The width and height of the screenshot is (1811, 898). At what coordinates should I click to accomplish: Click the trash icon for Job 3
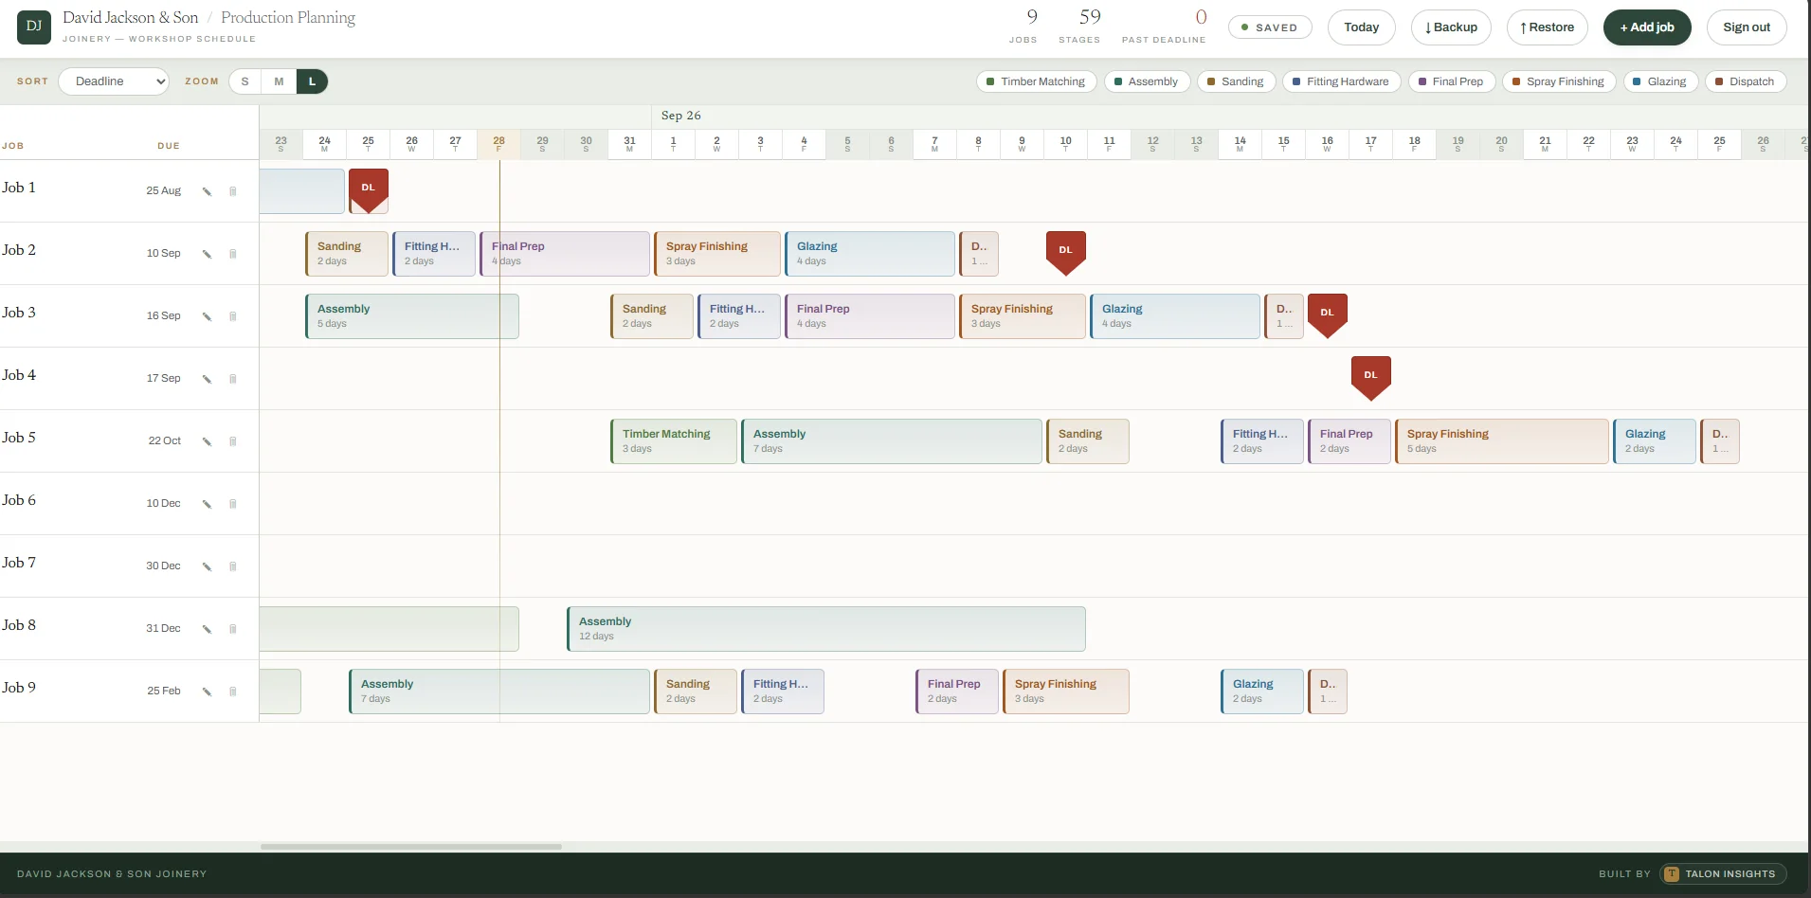[232, 316]
